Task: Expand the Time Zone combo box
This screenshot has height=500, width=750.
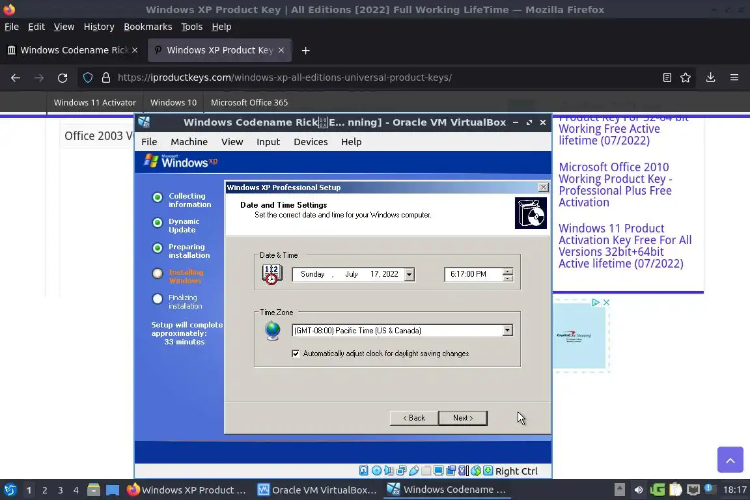Action: click(508, 331)
